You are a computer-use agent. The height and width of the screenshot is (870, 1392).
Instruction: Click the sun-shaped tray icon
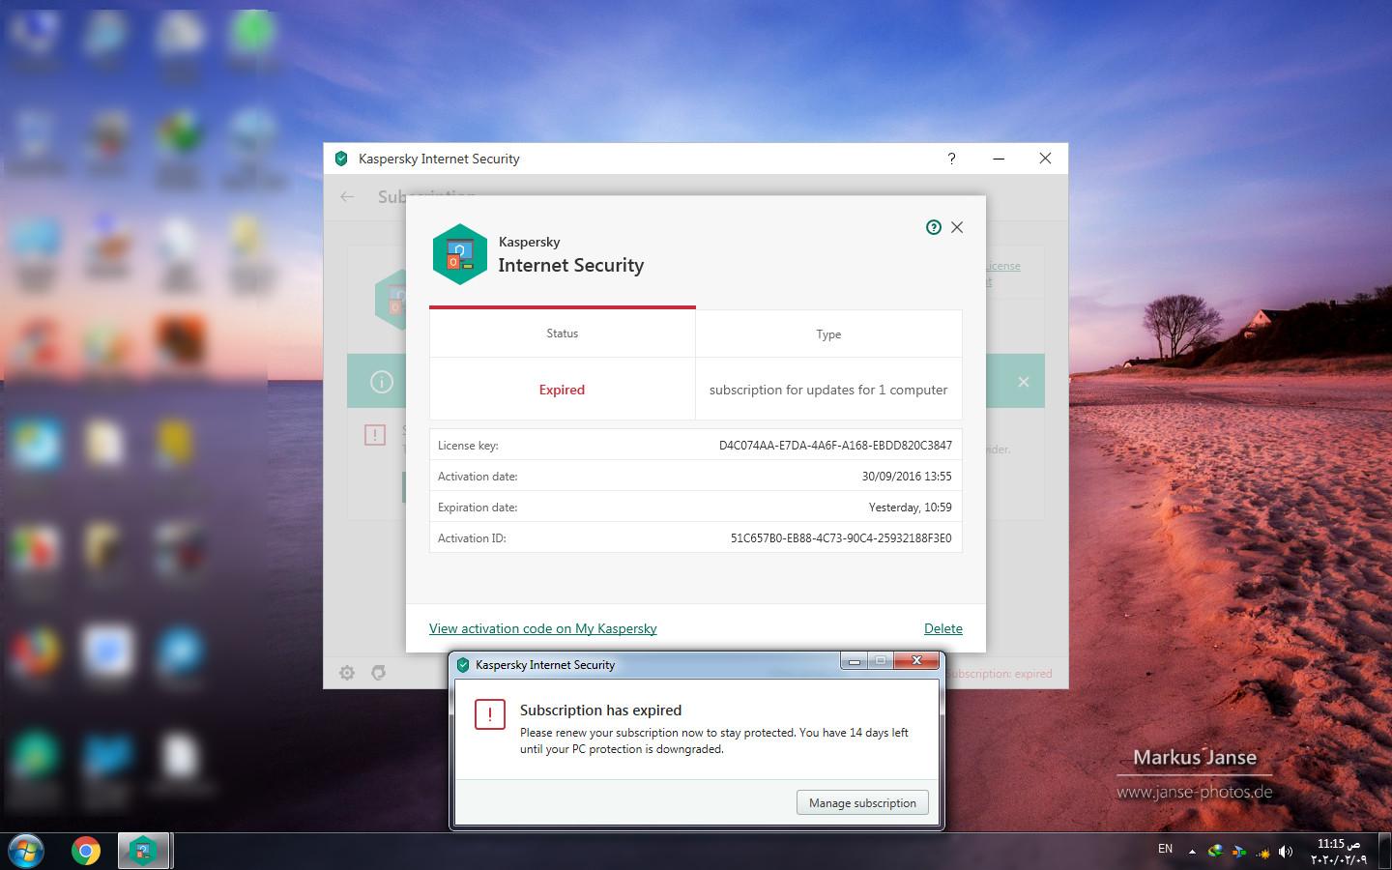(1262, 853)
